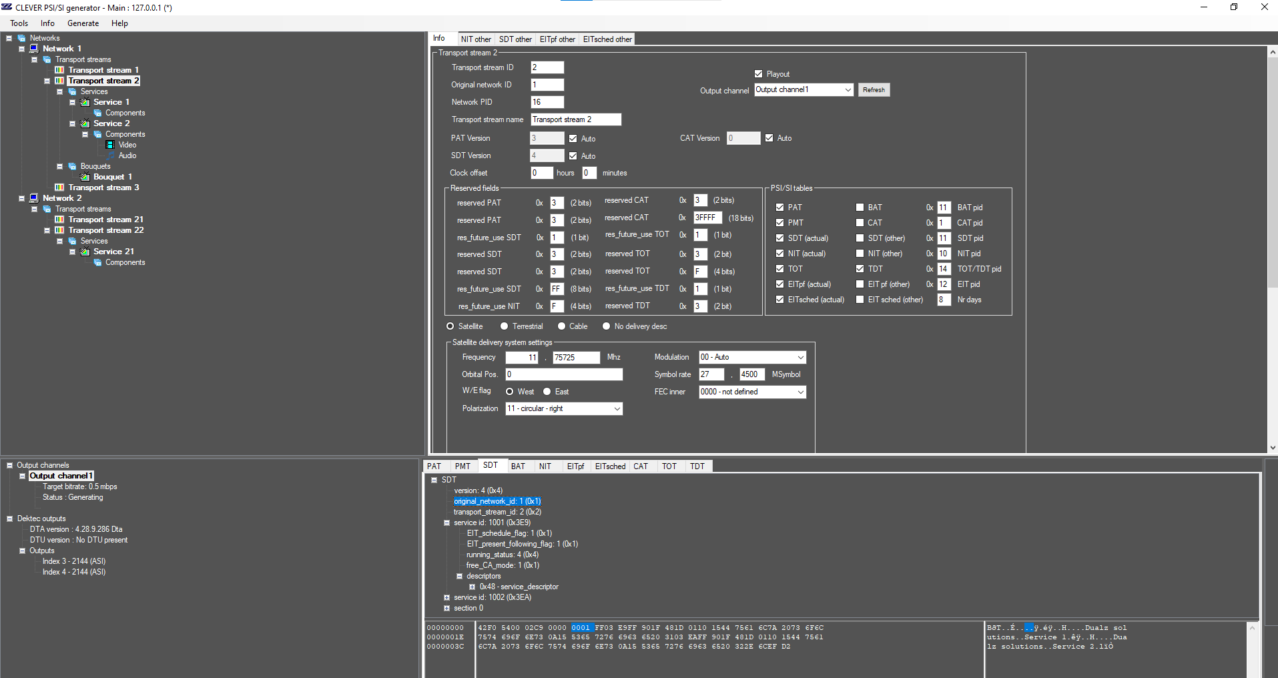Click the Bouquets folder icon
Viewport: 1278px width, 678px height.
72,166
